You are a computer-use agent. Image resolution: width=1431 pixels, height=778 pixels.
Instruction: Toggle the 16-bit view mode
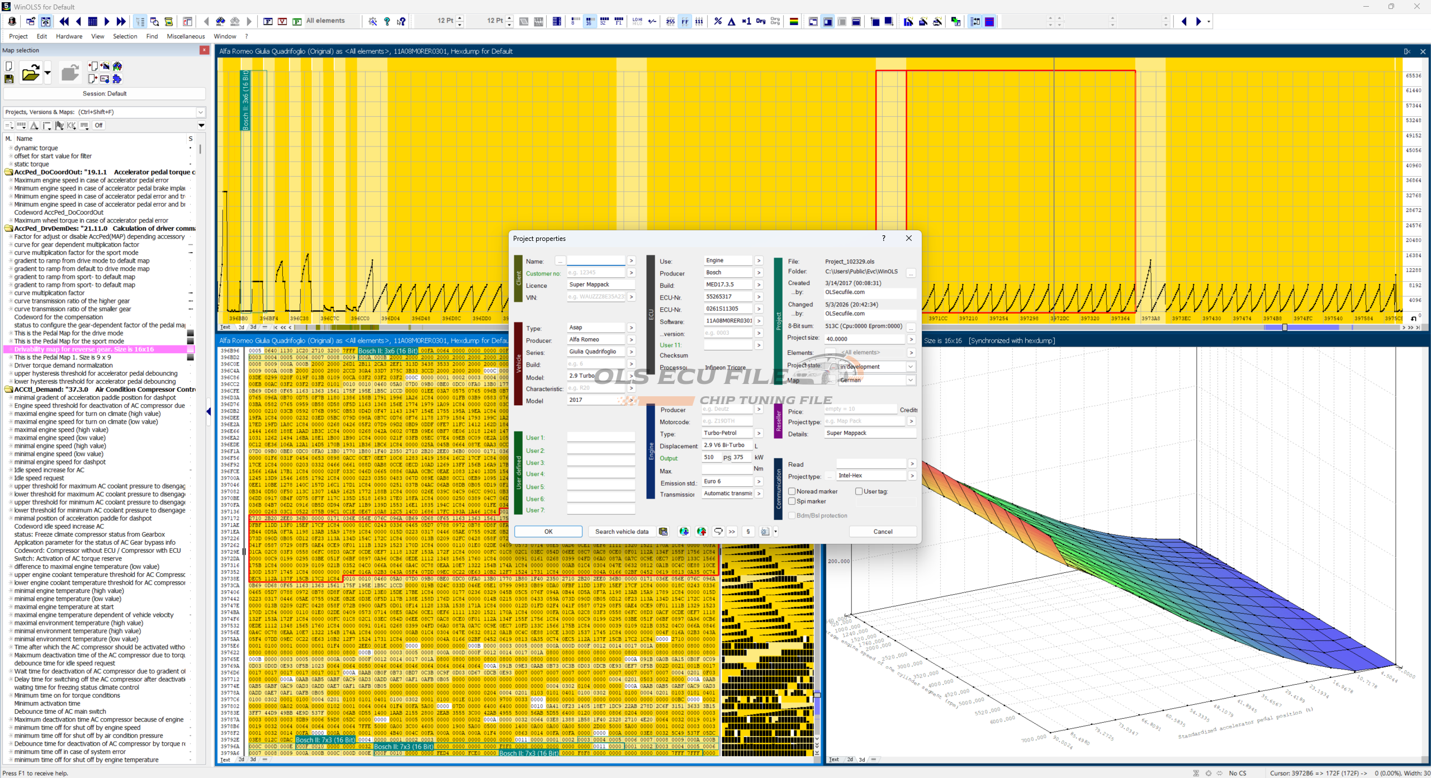pos(589,21)
